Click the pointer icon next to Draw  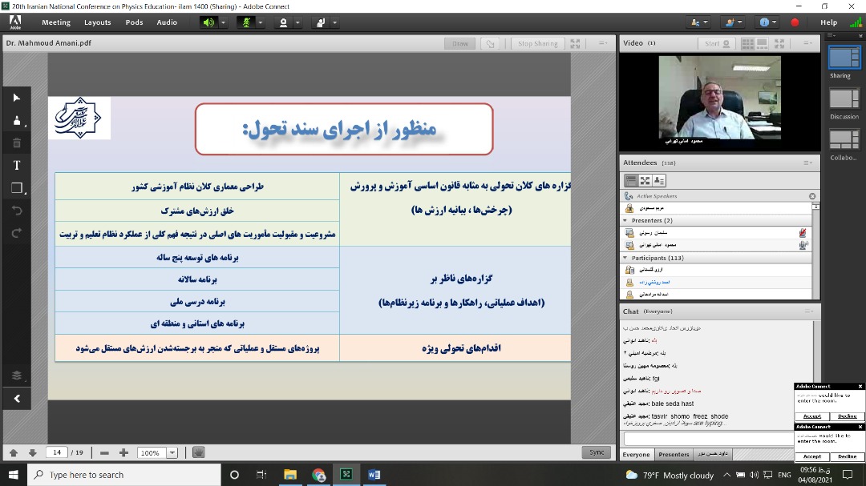(490, 43)
